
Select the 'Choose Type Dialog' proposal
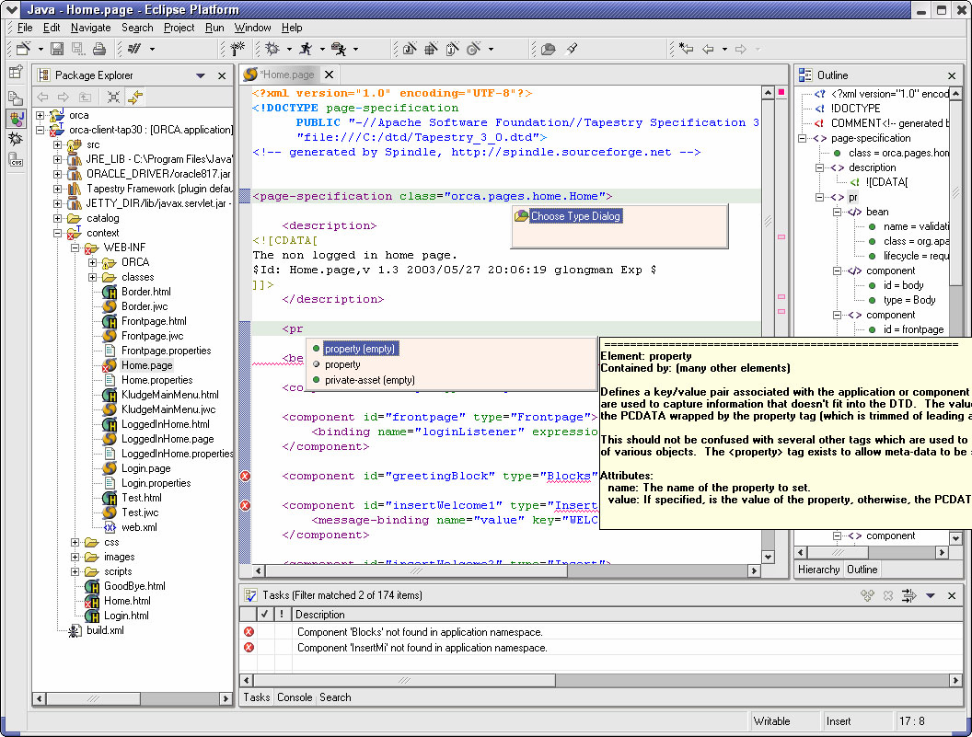pos(575,216)
